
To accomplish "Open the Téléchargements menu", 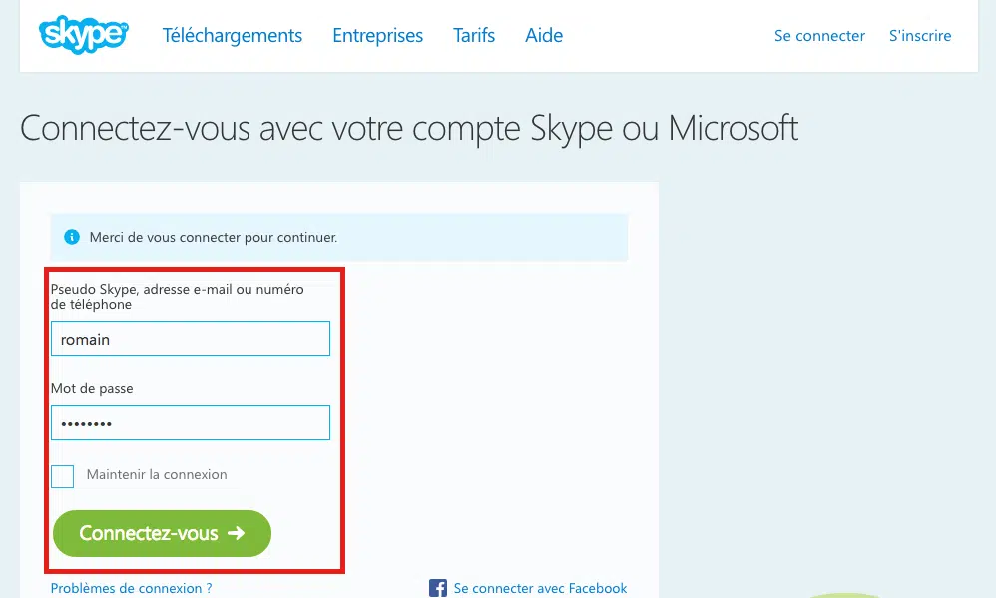I will [x=232, y=35].
